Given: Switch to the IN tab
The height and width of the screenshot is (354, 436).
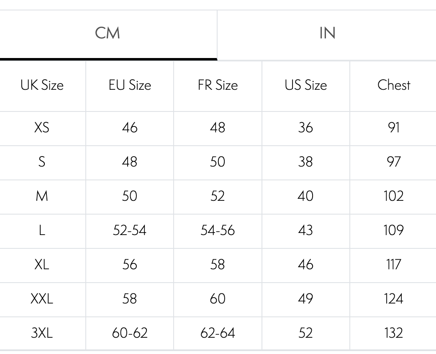Looking at the screenshot, I should pos(327,33).
